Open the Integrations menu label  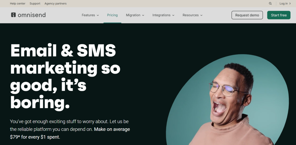161,15
